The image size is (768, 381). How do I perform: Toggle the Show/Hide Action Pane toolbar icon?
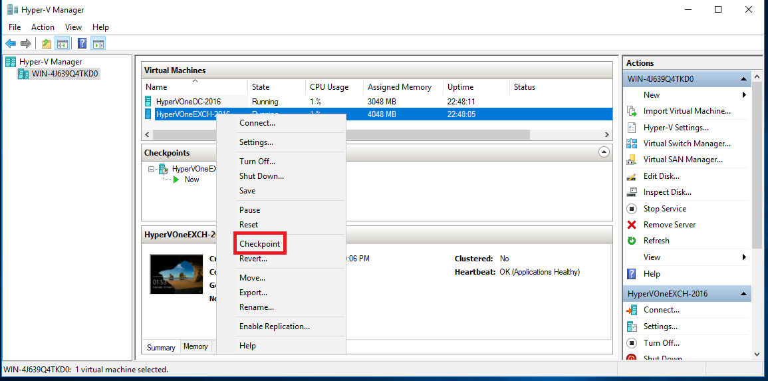click(98, 44)
